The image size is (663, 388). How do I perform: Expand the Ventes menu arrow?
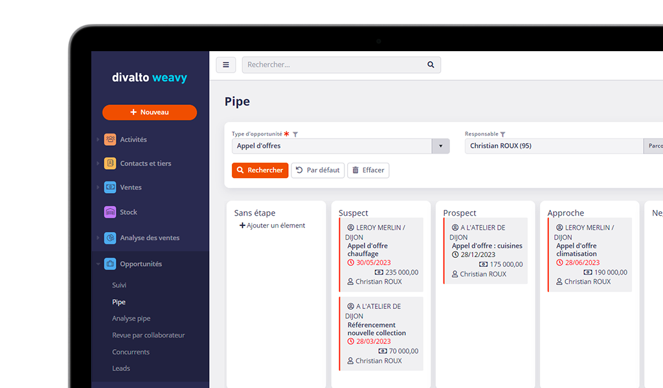pos(98,187)
